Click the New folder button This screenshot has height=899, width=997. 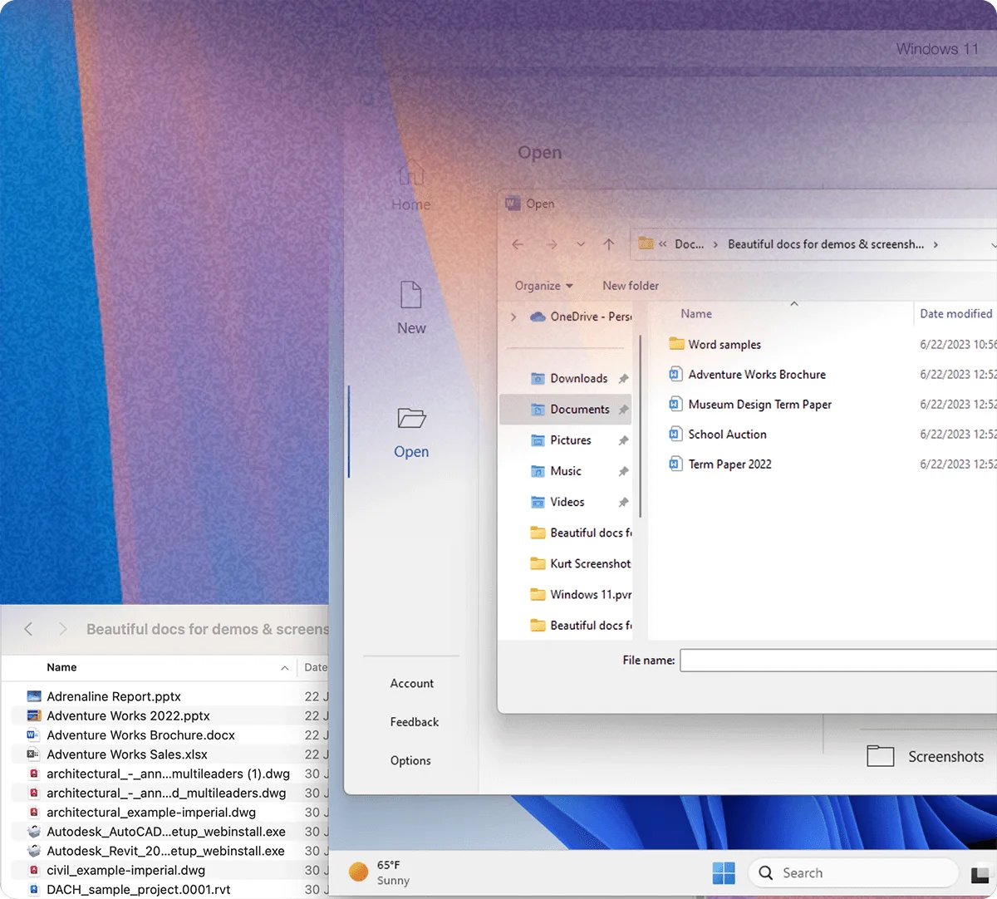click(x=630, y=285)
